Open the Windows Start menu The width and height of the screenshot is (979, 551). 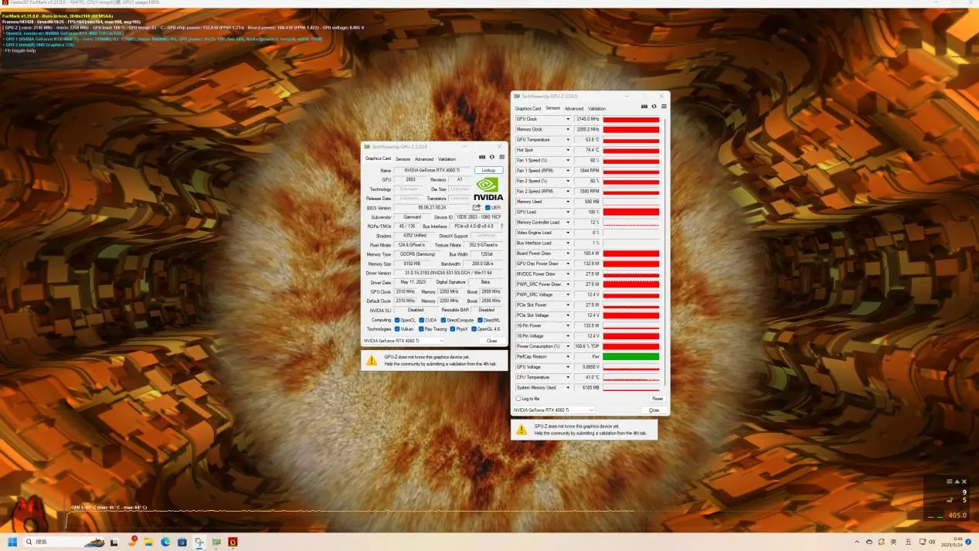12,542
